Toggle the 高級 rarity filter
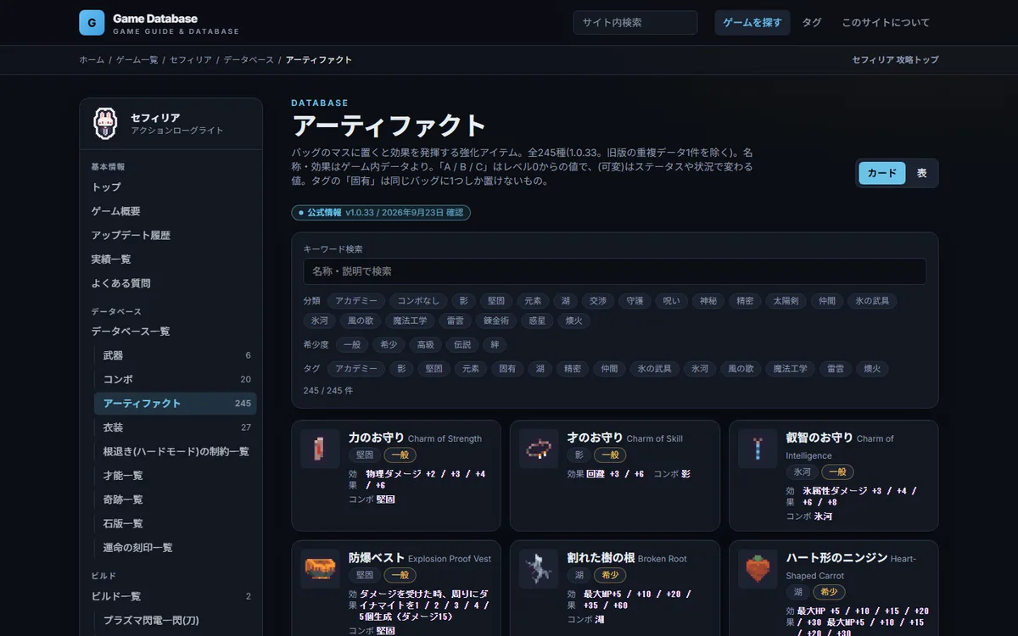 (426, 345)
